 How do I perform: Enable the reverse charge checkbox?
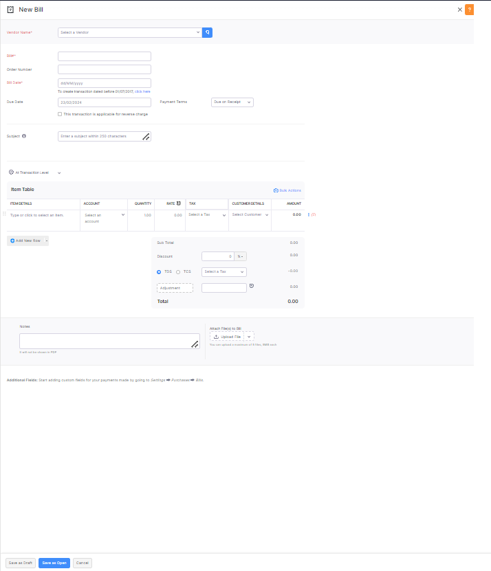tap(60, 114)
